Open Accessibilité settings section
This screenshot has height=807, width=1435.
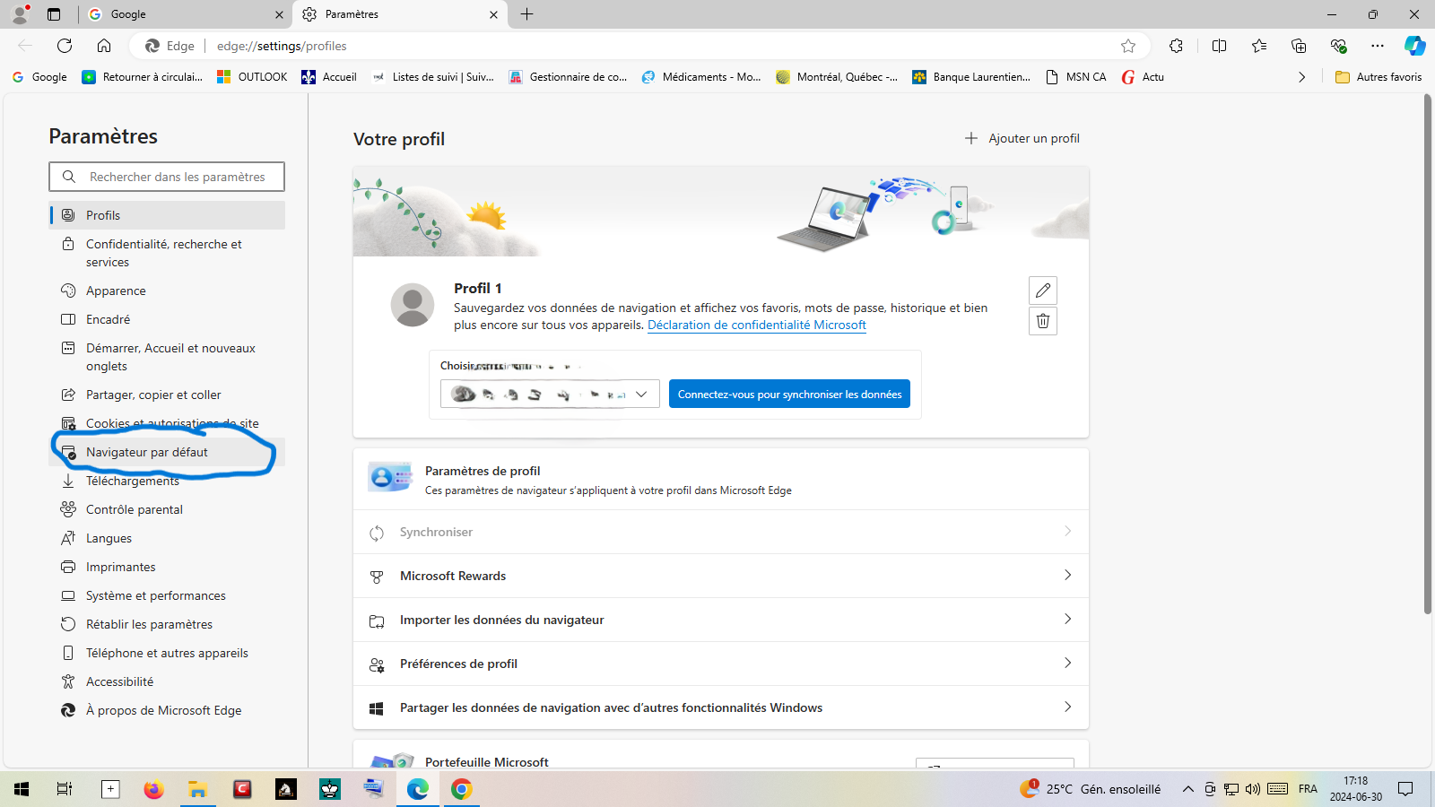[167, 681]
